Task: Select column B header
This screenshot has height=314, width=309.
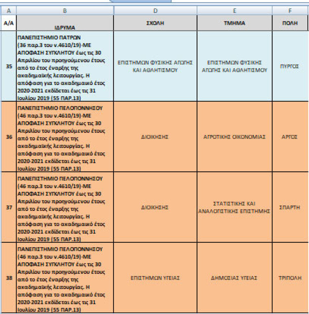Action: [x=65, y=11]
